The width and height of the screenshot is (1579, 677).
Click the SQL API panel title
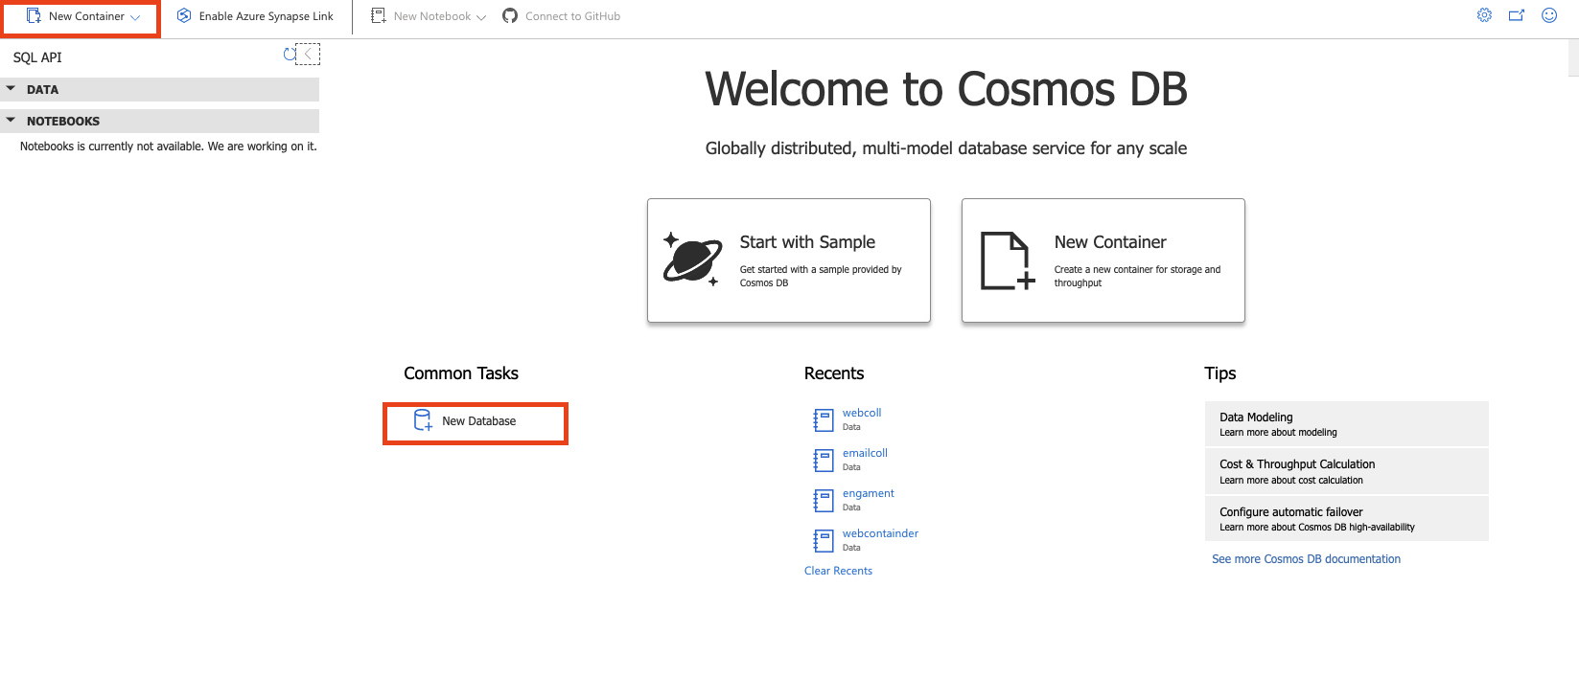37,57
